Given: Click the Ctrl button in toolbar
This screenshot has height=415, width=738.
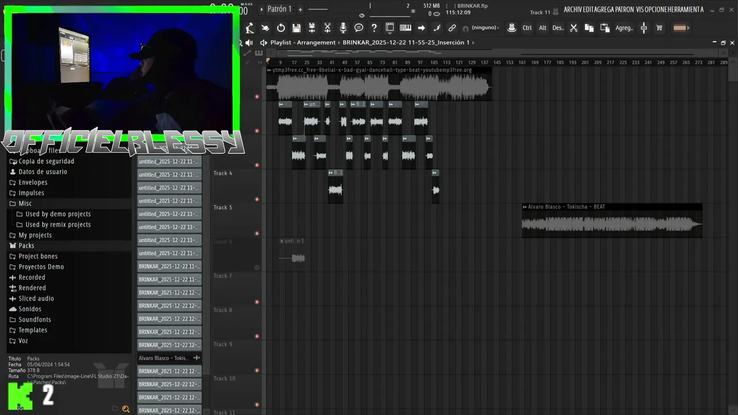Looking at the screenshot, I should point(527,28).
